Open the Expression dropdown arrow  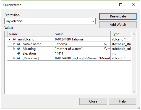93,21
